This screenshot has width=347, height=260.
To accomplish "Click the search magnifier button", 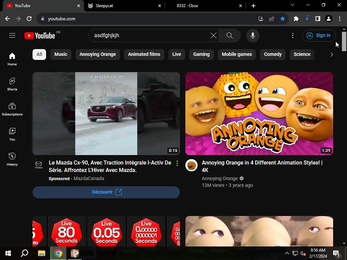I will coord(230,35).
